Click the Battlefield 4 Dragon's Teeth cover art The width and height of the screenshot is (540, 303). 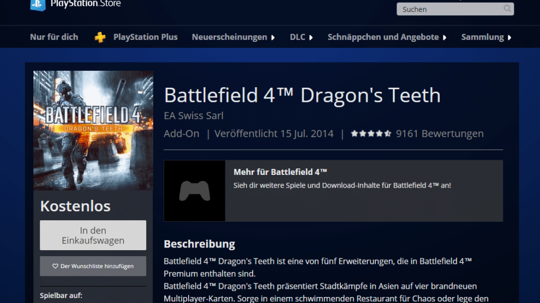pyautogui.click(x=93, y=130)
